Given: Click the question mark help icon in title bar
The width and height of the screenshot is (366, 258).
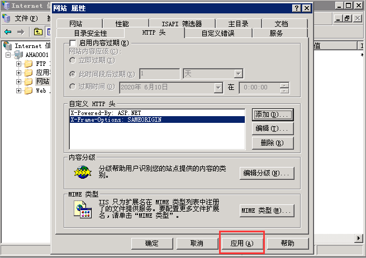Looking at the screenshot, I should tap(297, 8).
